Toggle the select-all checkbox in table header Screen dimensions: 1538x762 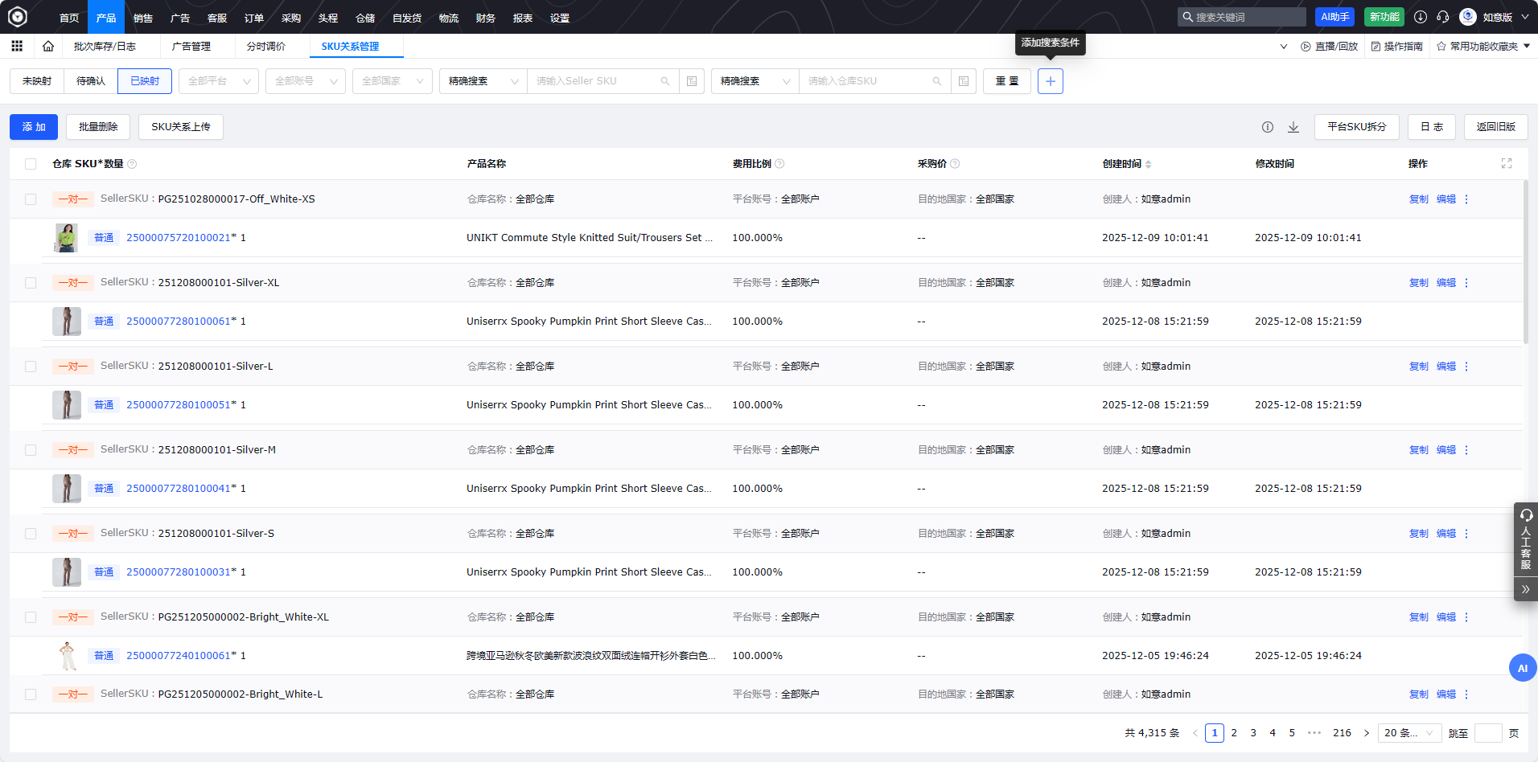[x=31, y=164]
